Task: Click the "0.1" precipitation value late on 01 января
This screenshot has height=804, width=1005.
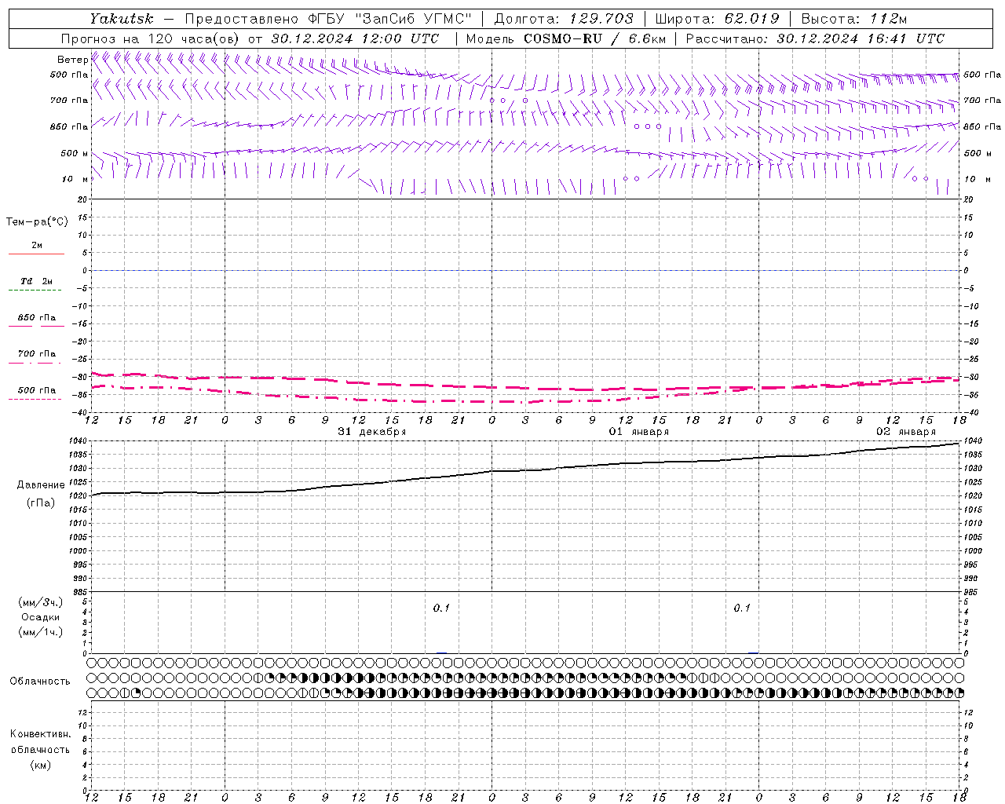Action: pyautogui.click(x=742, y=608)
